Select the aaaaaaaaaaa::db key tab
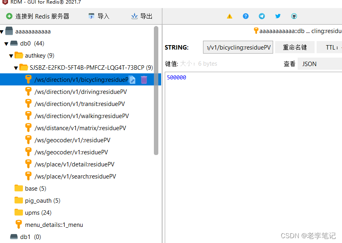The width and height of the screenshot is (342, 243). click(x=298, y=31)
